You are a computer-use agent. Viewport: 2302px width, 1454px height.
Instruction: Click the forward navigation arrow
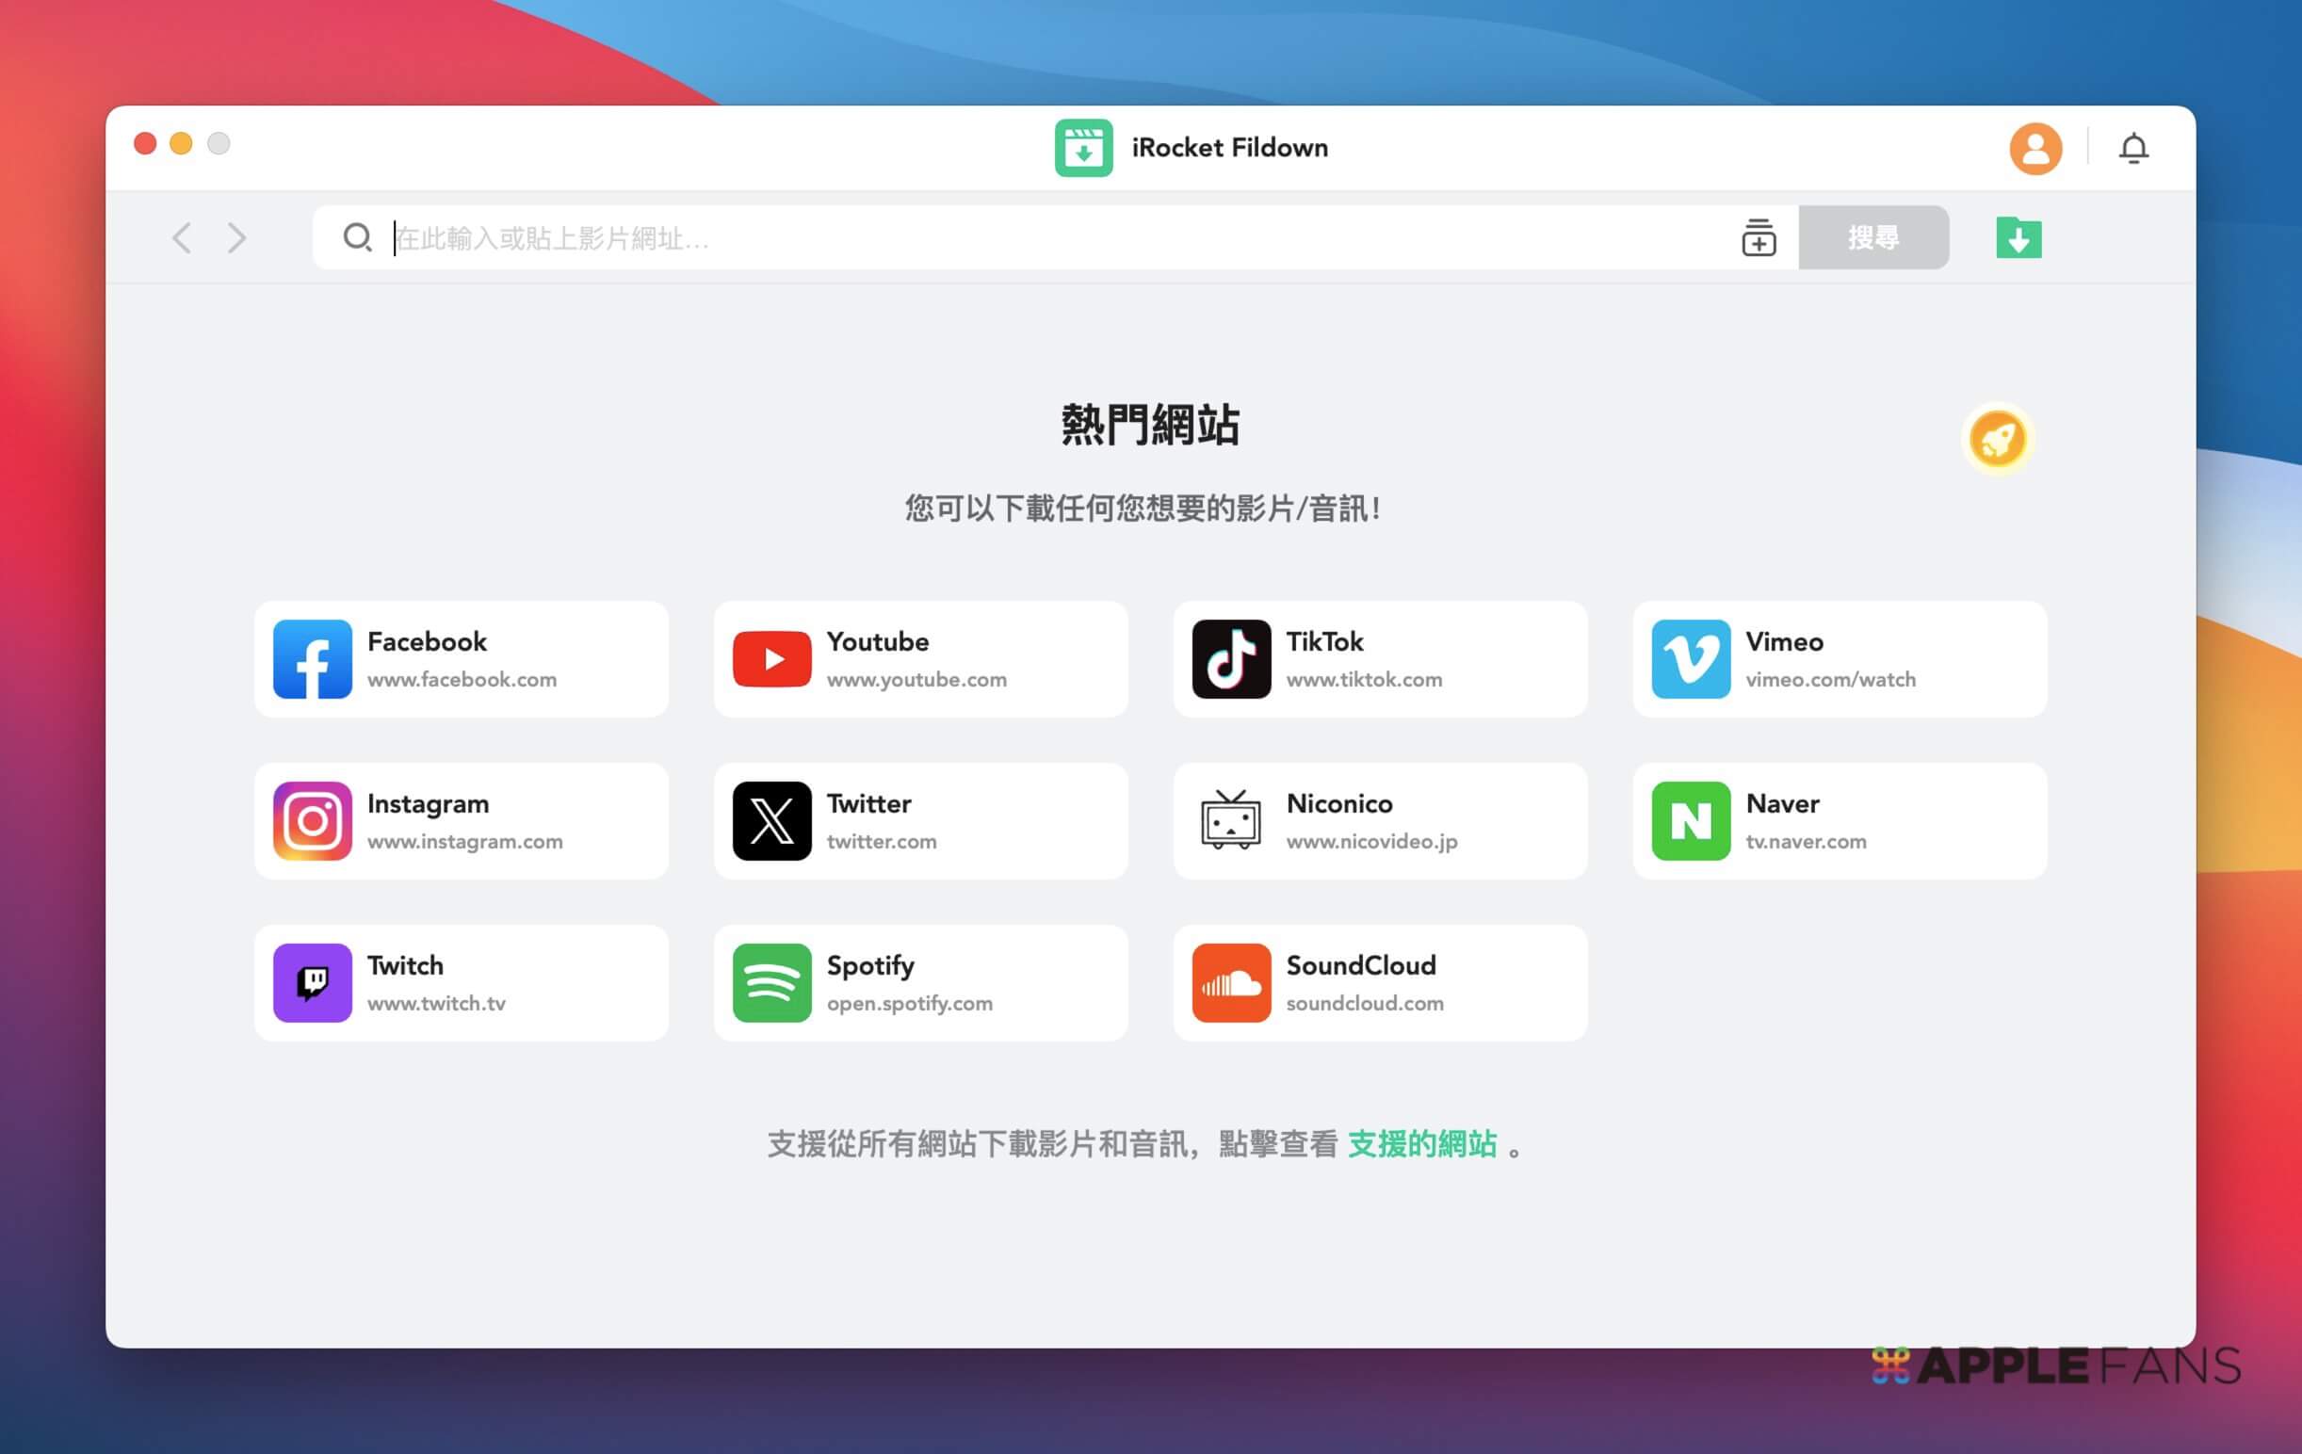(238, 238)
